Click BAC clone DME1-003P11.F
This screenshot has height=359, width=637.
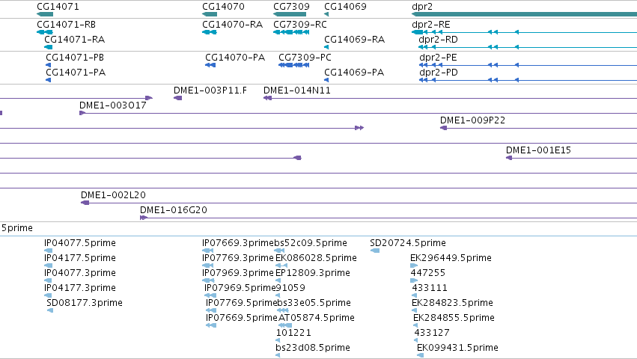(x=210, y=90)
